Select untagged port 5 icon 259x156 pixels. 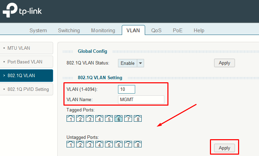pyautogui.click(x=109, y=144)
